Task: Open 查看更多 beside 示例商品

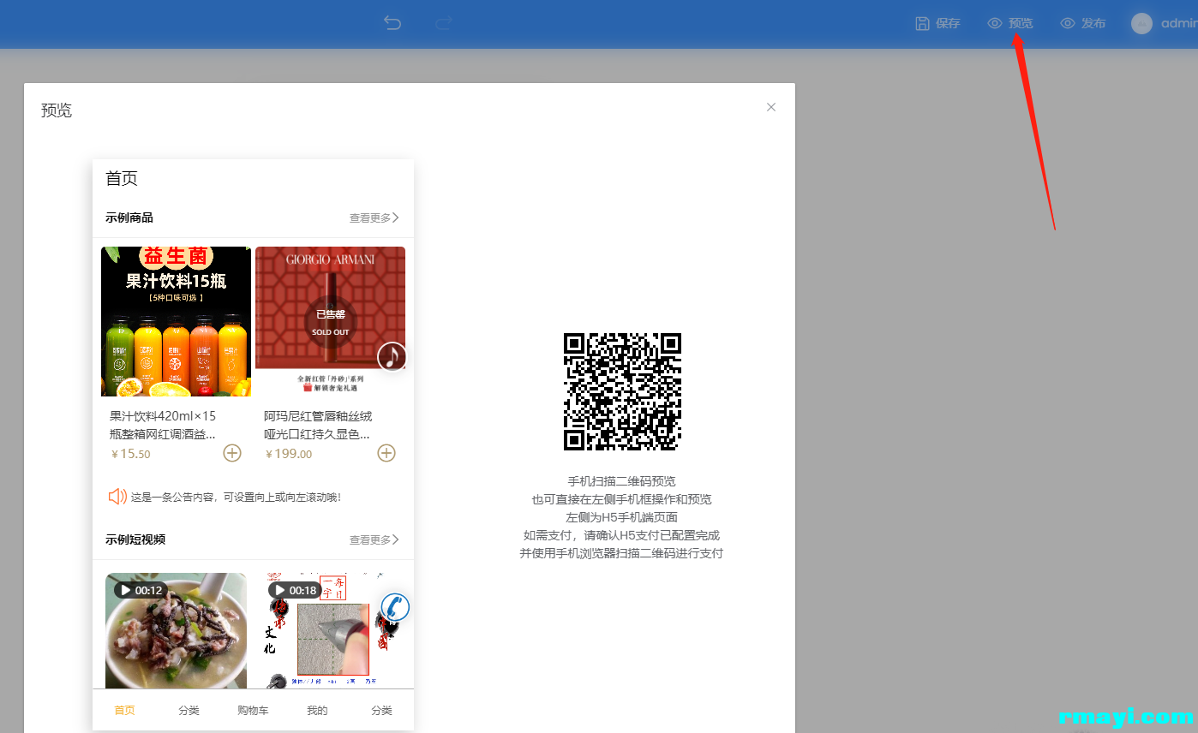Action: click(x=374, y=218)
